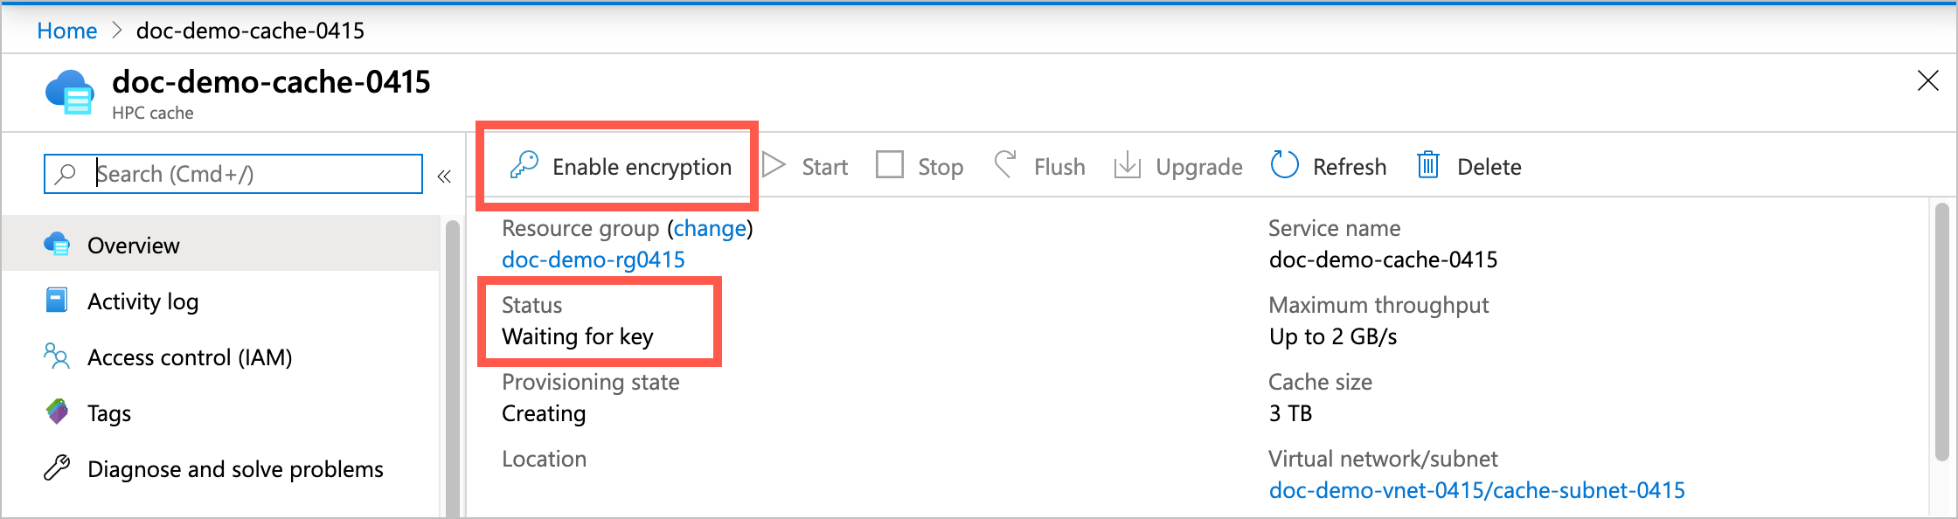The height and width of the screenshot is (519, 1958).
Task: Click the Upgrade icon in the toolbar
Action: pos(1128,165)
